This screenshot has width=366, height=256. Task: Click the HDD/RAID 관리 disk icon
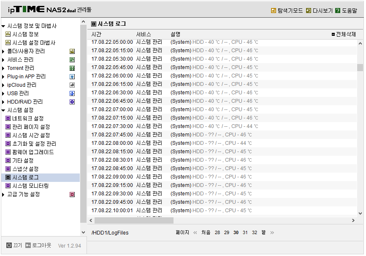(72, 102)
